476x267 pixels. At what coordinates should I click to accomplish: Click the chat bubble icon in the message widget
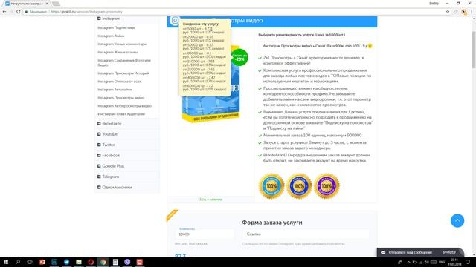[x=383, y=252]
